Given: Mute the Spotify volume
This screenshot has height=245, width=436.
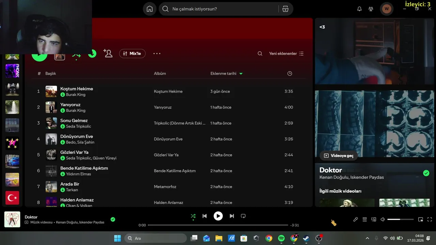Looking at the screenshot, I should tap(383, 219).
